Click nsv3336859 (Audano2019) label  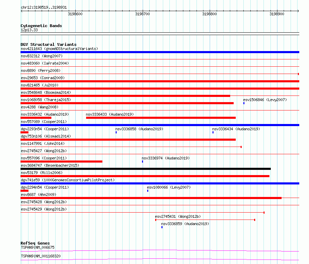185,224
